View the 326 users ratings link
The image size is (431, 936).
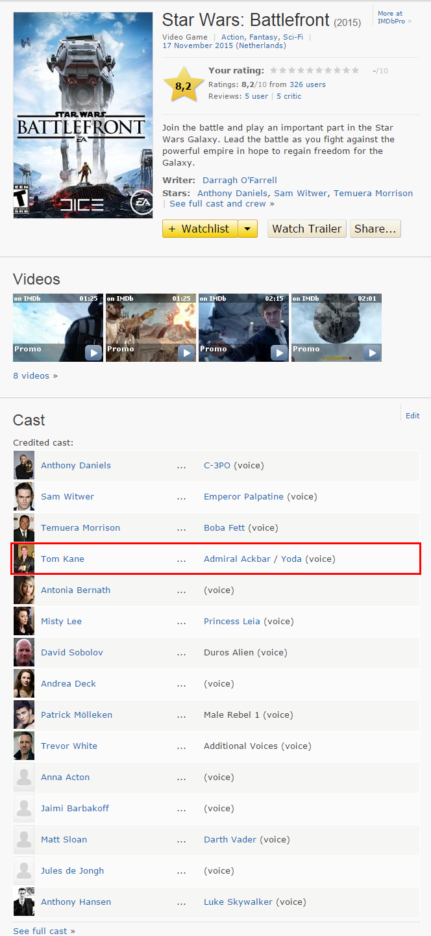[307, 84]
